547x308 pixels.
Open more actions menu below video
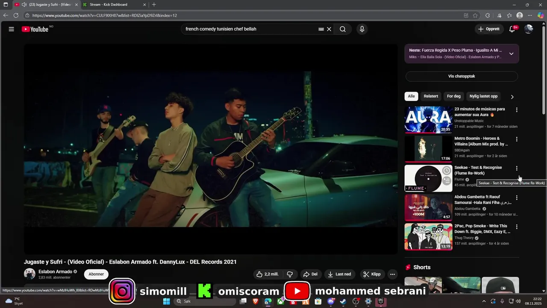click(392, 274)
